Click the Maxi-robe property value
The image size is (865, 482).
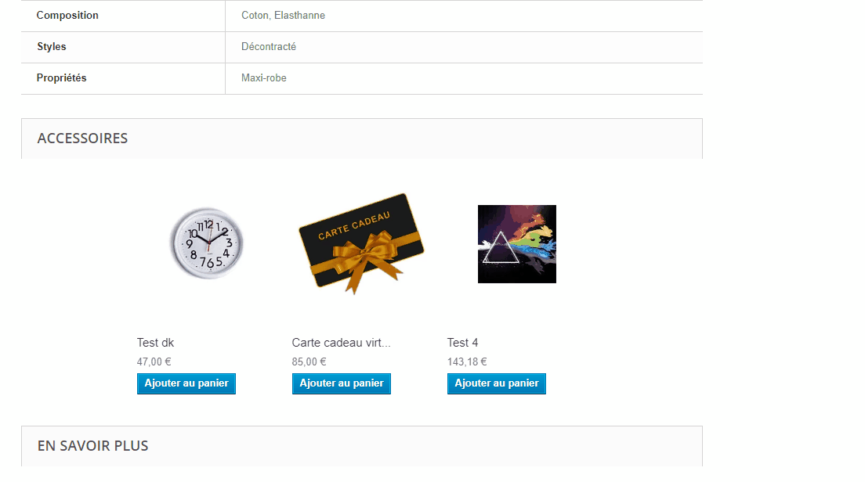(x=264, y=78)
